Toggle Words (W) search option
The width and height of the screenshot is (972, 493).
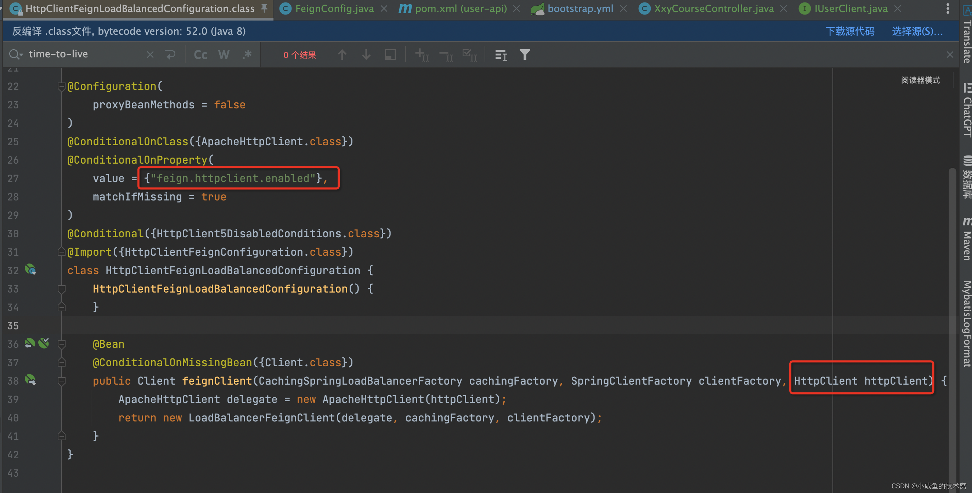click(x=224, y=55)
